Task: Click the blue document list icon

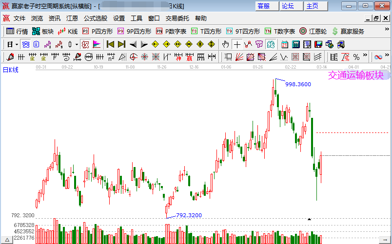Action: click(x=37, y=44)
